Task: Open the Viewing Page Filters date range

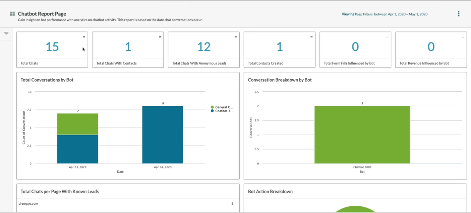Action: coord(384,14)
